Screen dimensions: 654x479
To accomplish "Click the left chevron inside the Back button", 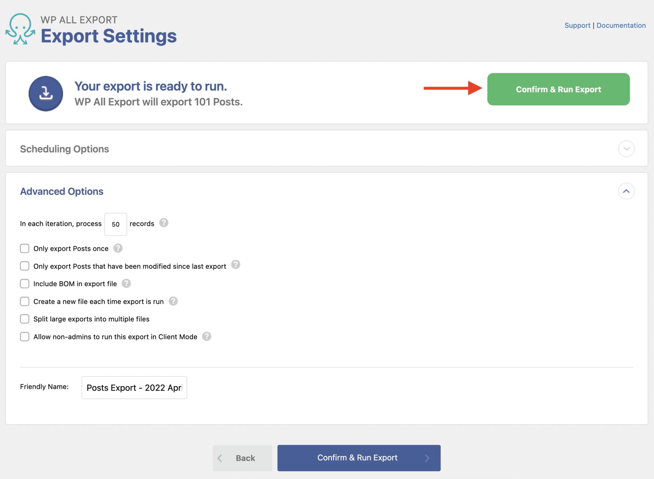I will (220, 458).
